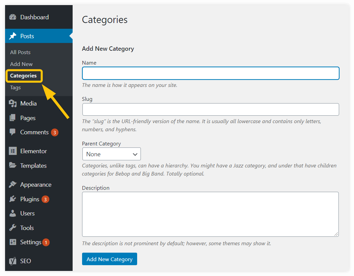Open the Yoast SEO icon
Image resolution: width=354 pixels, height=276 pixels.
point(12,261)
